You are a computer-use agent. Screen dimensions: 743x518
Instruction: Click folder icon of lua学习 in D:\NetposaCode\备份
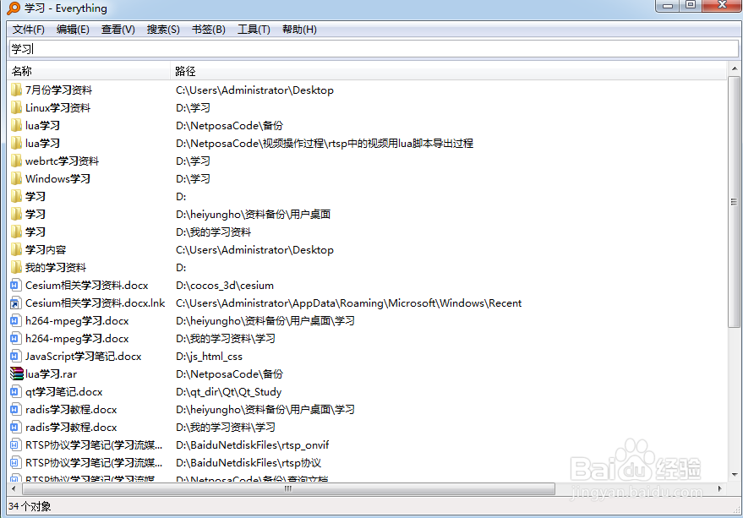pos(16,126)
